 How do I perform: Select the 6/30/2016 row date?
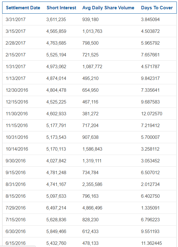click(x=16, y=232)
